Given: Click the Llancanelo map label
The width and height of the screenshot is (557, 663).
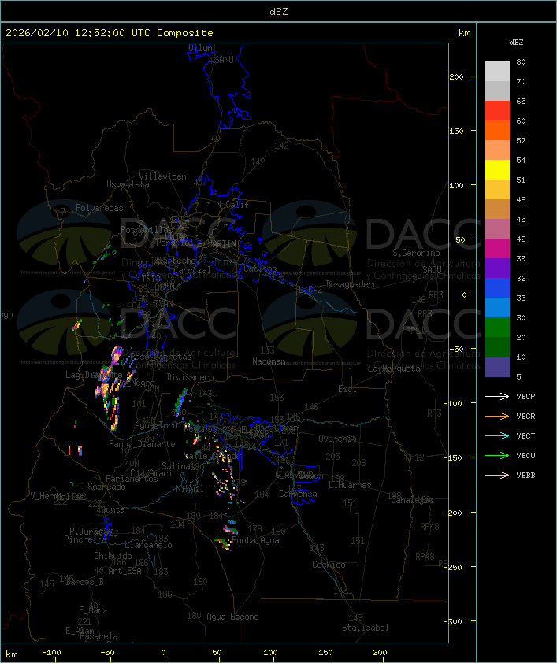Looking at the screenshot, I should 148,545.
